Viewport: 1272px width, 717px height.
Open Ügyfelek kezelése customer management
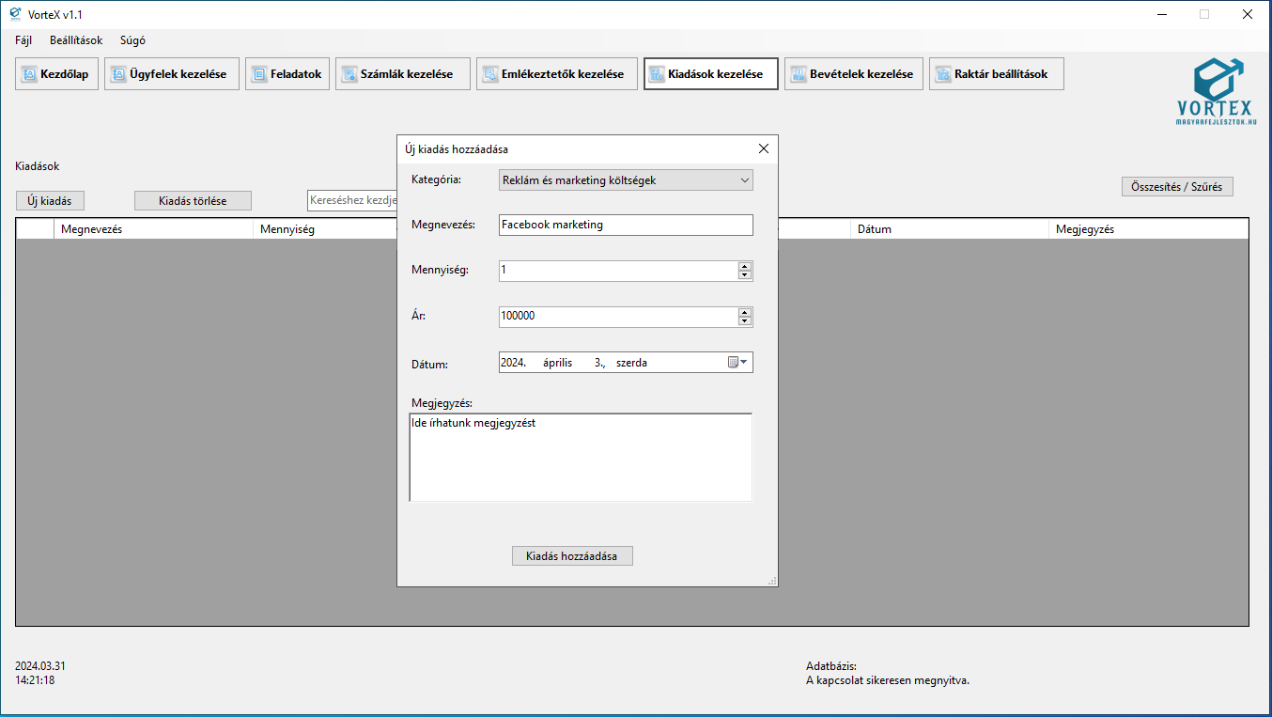click(171, 74)
